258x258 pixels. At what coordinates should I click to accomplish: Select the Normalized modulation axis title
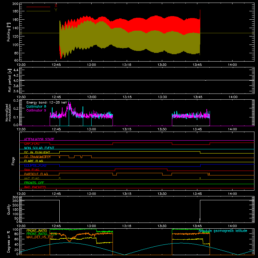click(x=8, y=113)
